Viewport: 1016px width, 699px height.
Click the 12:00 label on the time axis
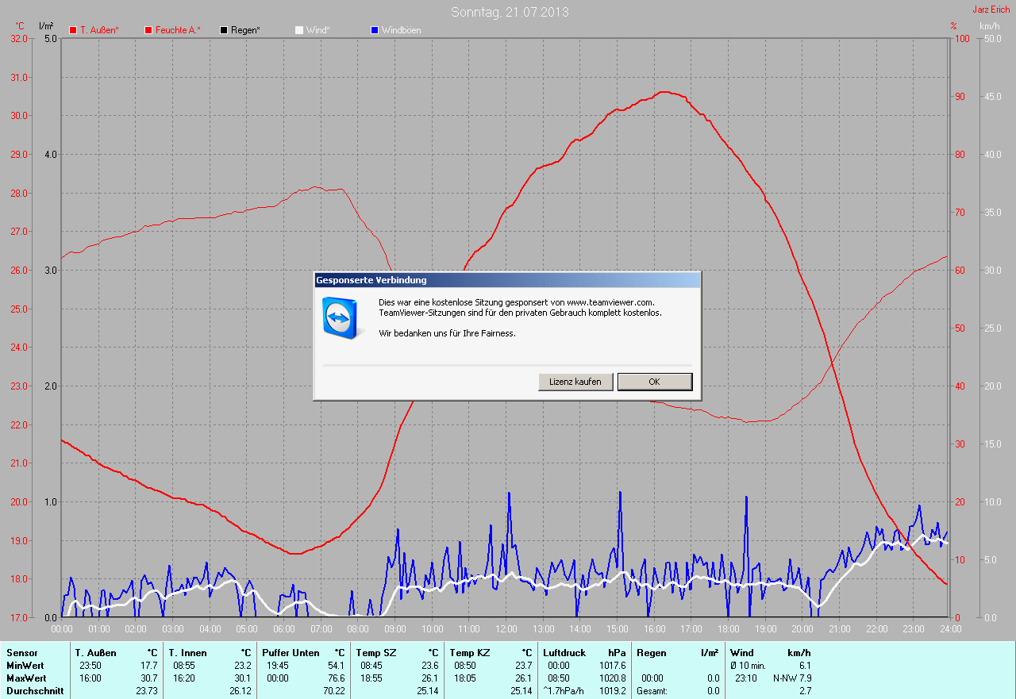coord(506,629)
